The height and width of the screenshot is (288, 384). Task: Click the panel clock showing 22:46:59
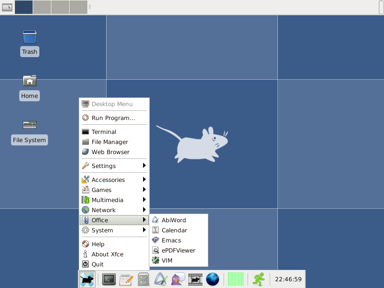[288, 279]
